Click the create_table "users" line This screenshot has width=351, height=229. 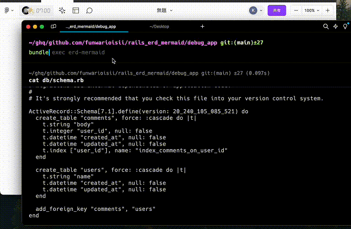tap(111, 170)
